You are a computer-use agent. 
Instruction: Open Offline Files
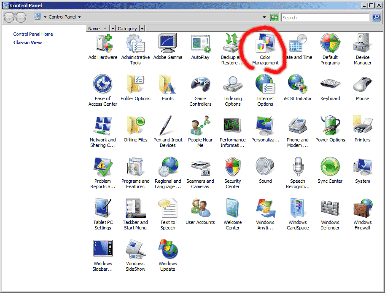point(135,129)
